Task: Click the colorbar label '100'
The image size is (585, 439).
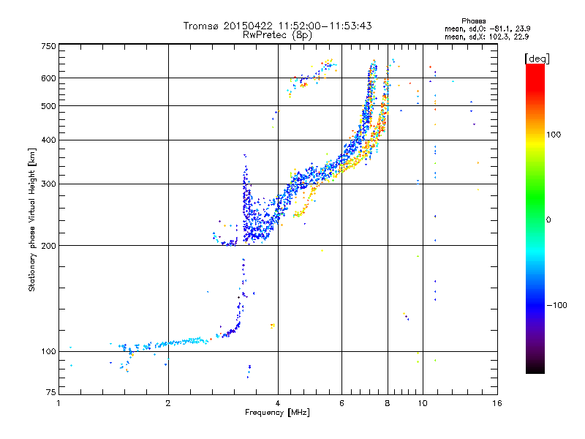Action: pyautogui.click(x=554, y=135)
